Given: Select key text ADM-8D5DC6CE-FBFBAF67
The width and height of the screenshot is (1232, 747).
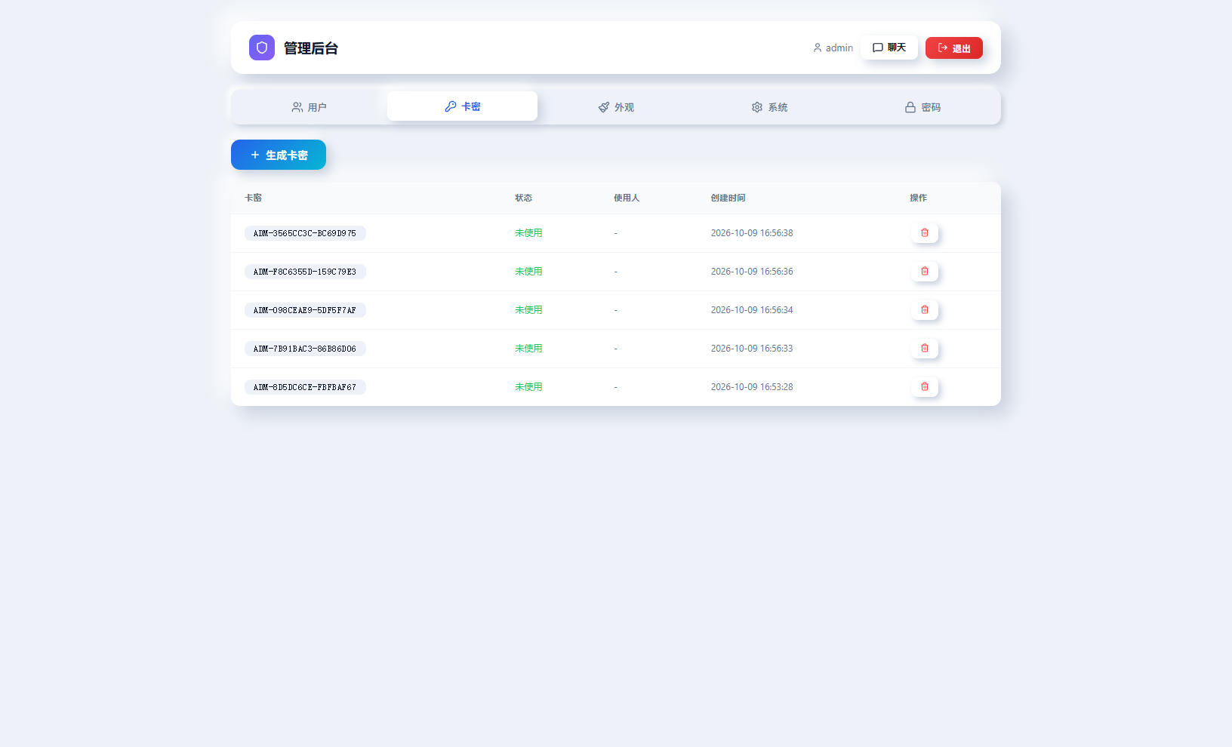Looking at the screenshot, I should pyautogui.click(x=305, y=387).
